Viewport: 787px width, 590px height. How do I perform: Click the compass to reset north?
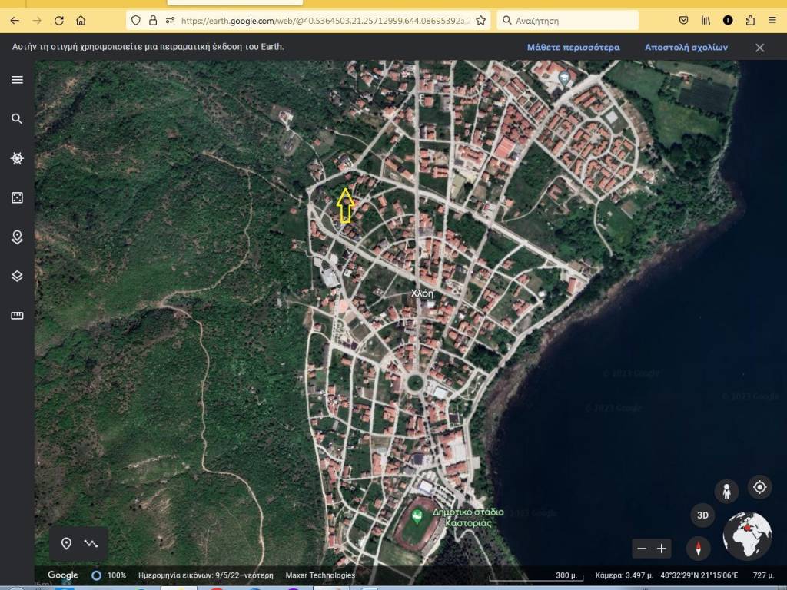[698, 549]
